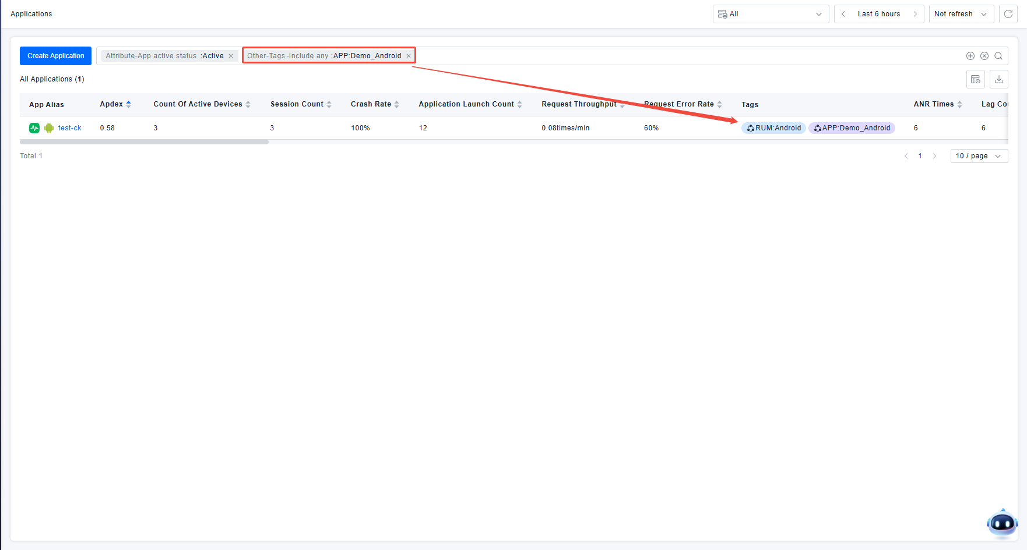Click the Create Application button
Viewport: 1027px width, 550px height.
click(55, 56)
